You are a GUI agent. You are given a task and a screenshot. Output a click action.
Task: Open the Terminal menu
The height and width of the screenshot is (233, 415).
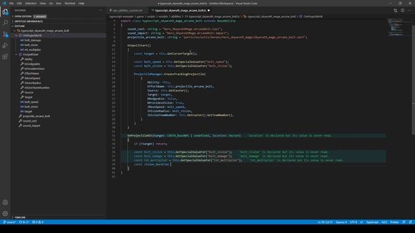[x=70, y=3]
